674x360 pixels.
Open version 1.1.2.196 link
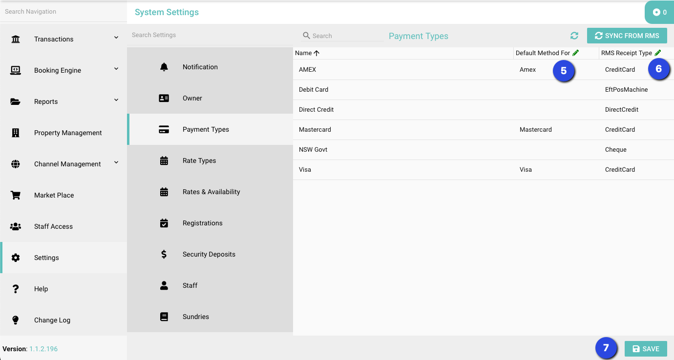[x=43, y=349]
